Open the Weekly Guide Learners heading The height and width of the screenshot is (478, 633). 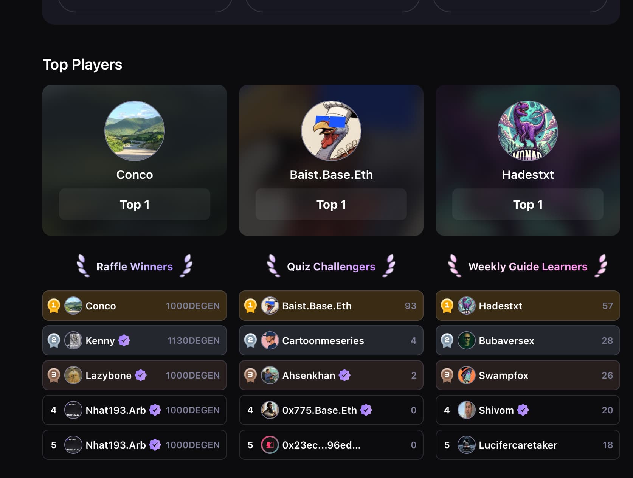(528, 267)
